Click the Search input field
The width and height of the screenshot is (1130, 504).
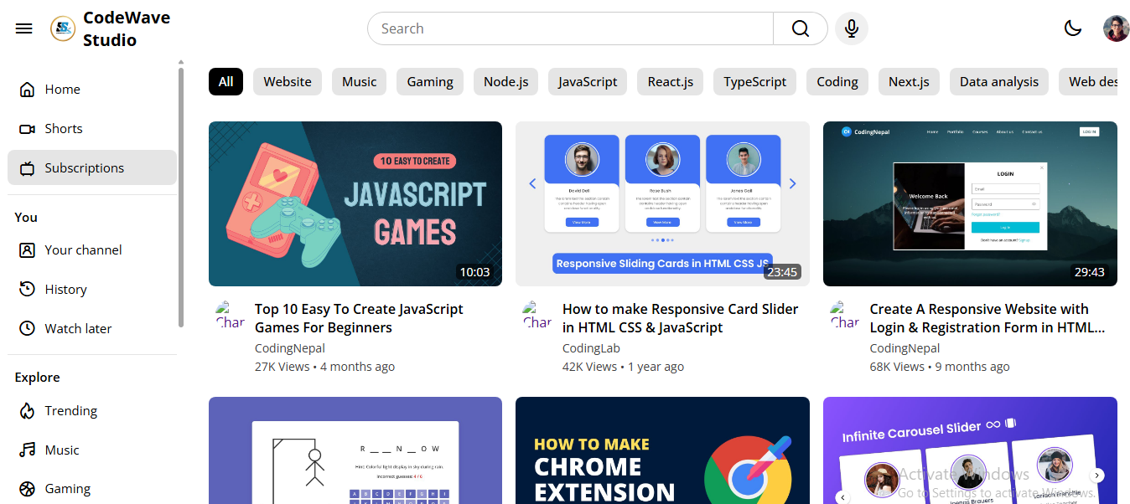point(571,28)
